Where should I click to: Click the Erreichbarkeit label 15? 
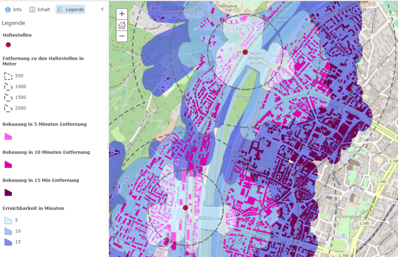(18, 242)
